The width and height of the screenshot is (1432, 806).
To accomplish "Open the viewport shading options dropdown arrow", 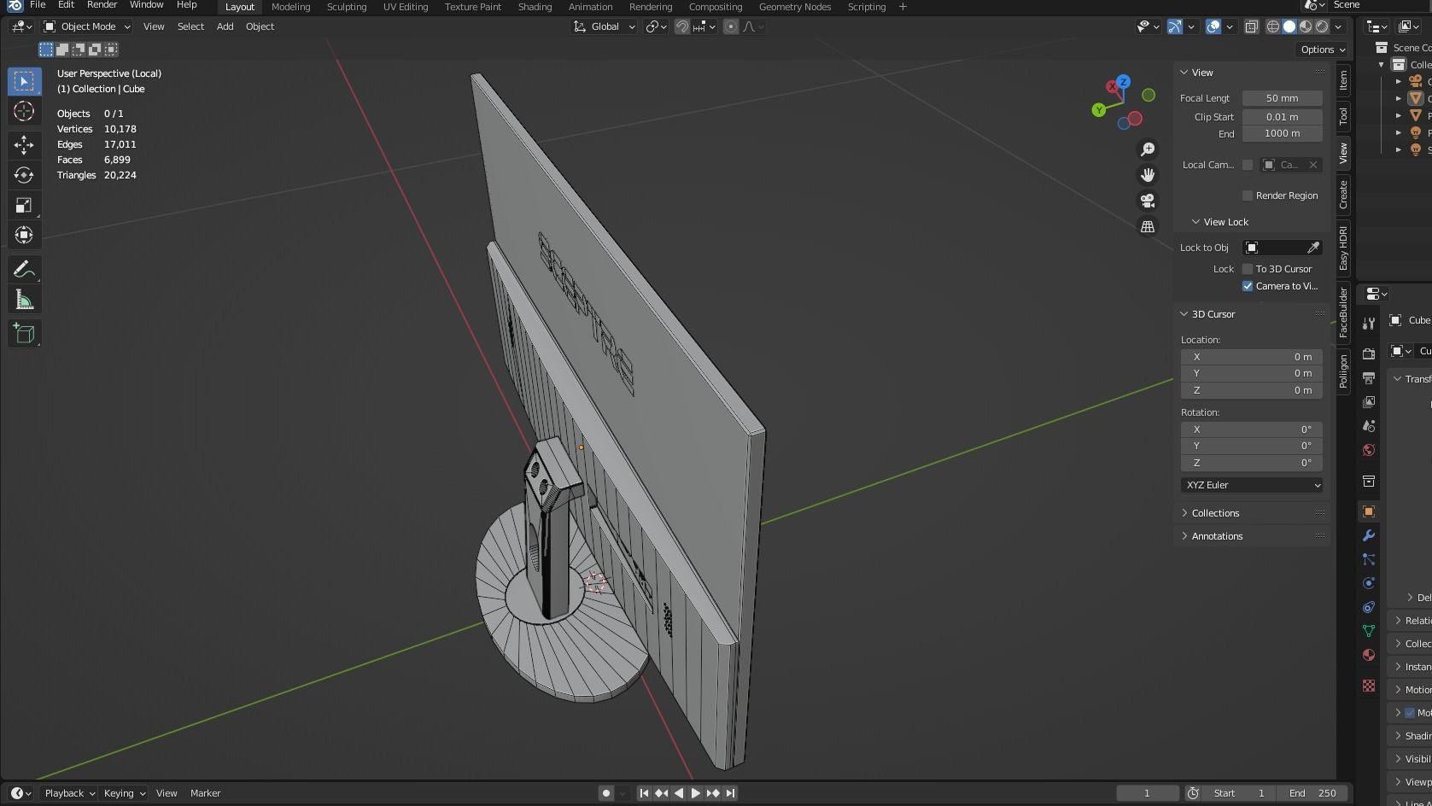I will pyautogui.click(x=1339, y=26).
